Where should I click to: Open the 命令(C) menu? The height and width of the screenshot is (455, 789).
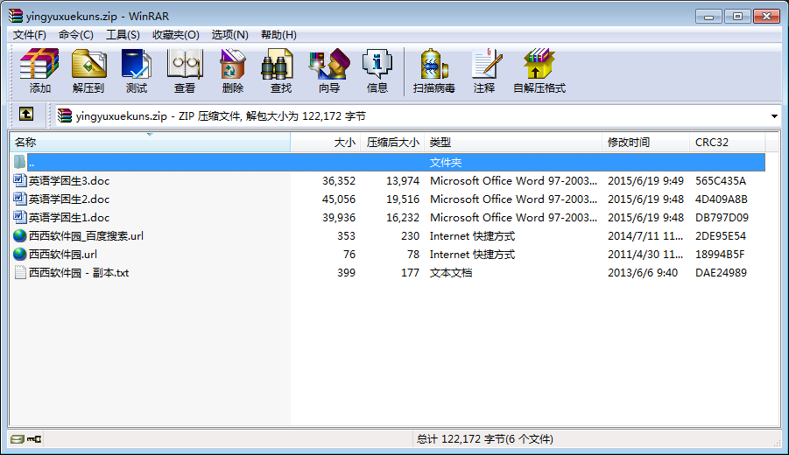pos(76,35)
